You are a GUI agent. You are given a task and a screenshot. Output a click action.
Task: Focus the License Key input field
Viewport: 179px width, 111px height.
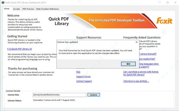pos(59,95)
